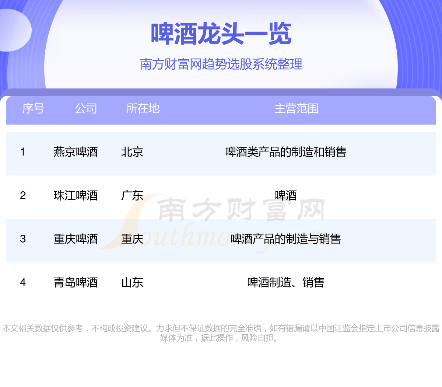The height and width of the screenshot is (387, 442).
Task: Click the title 啤酒龙头一览
Action: click(221, 34)
